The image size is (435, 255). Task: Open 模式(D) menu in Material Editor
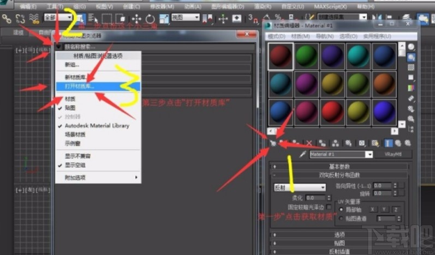276,37
